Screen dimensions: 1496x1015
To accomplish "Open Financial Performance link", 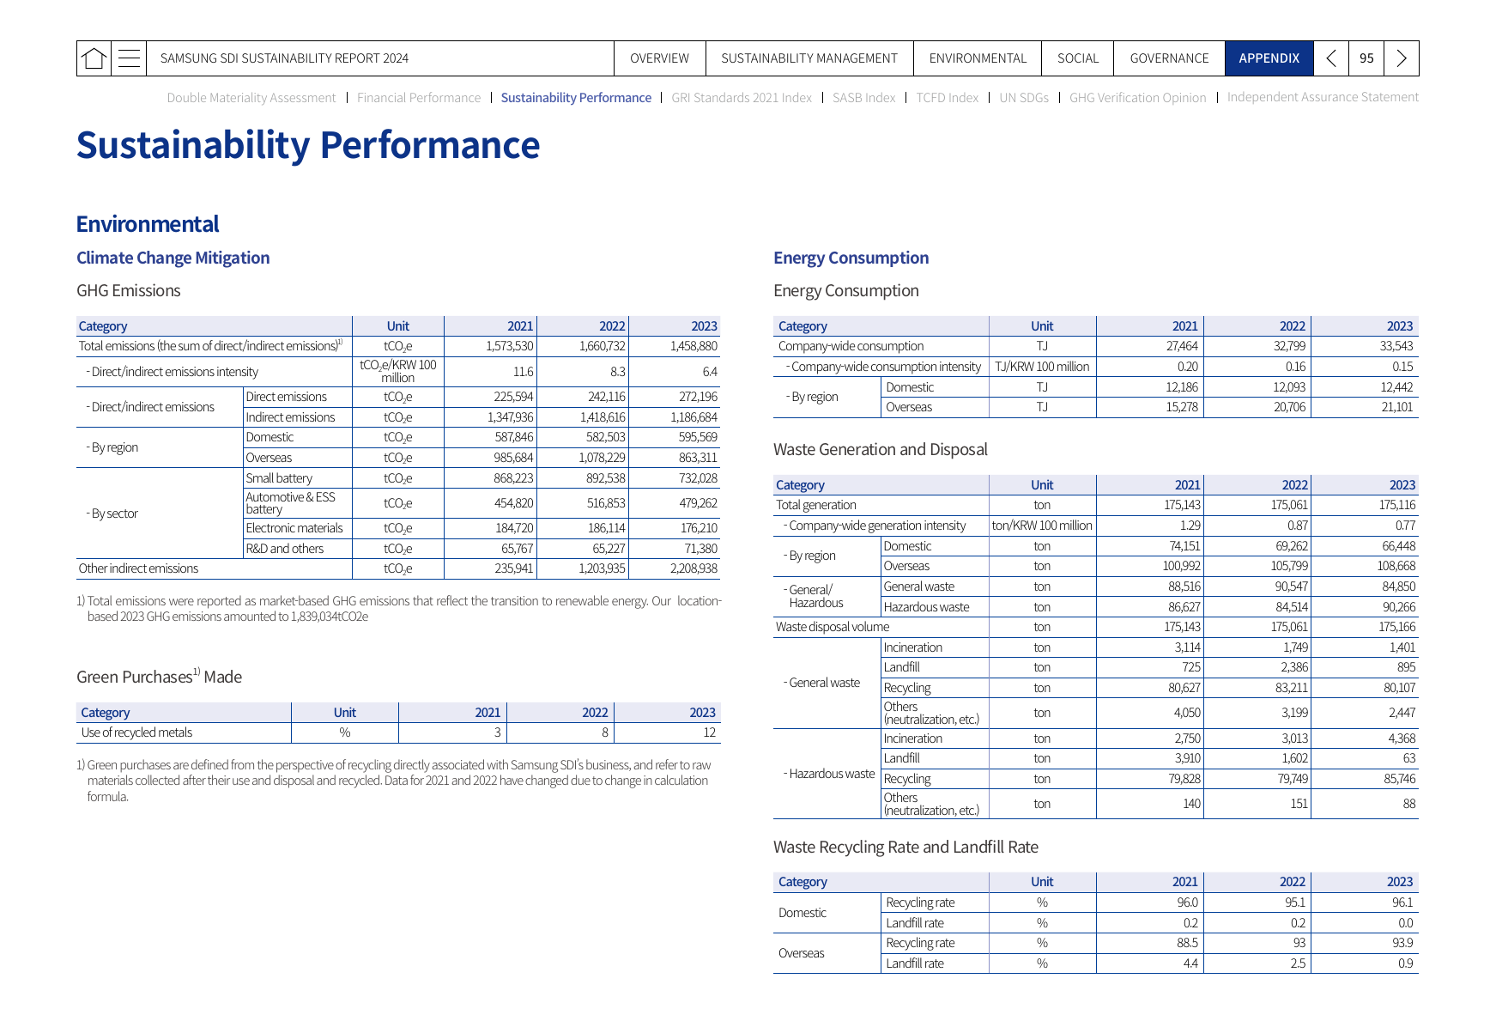I will (x=419, y=98).
